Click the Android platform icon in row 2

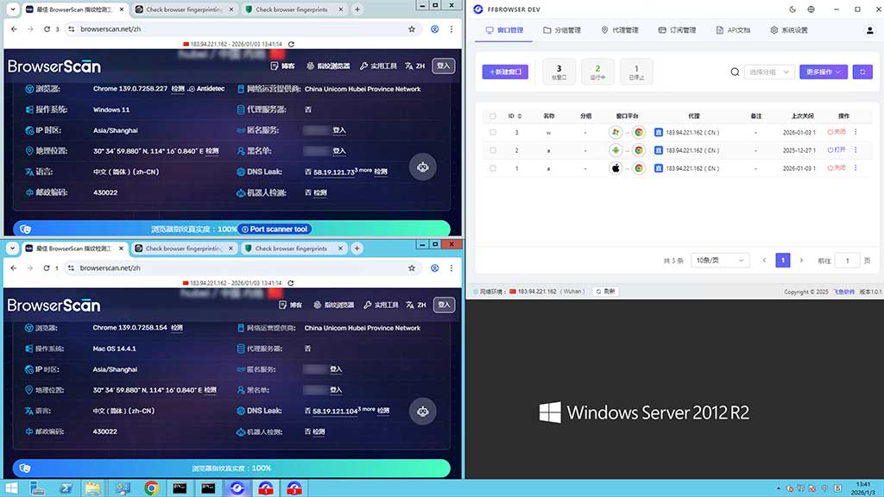point(615,150)
